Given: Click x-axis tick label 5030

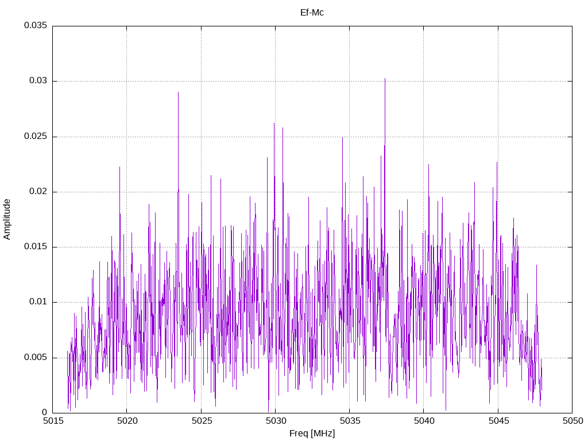Looking at the screenshot, I should coord(276,421).
